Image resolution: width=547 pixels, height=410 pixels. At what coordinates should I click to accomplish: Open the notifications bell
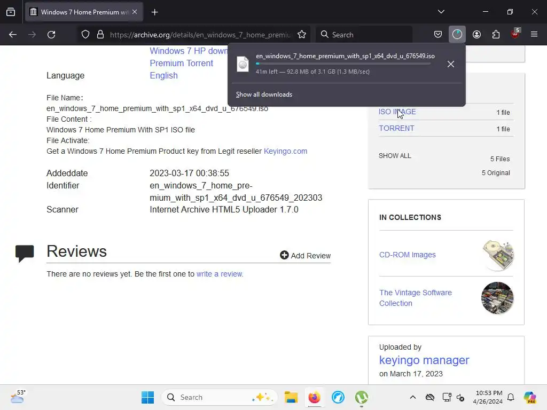(x=511, y=397)
